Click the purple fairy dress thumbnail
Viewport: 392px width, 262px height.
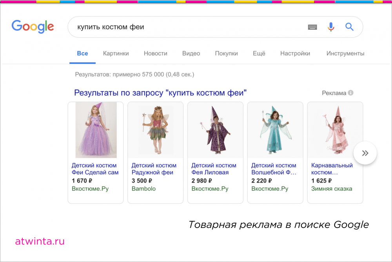click(96, 130)
